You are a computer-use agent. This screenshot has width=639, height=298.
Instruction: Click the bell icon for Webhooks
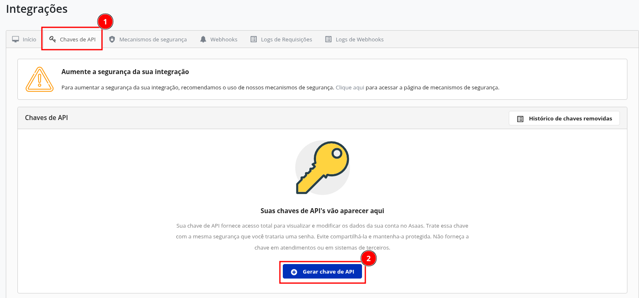[x=203, y=39]
